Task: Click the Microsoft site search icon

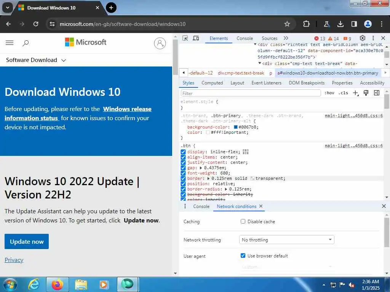Action: click(x=26, y=43)
